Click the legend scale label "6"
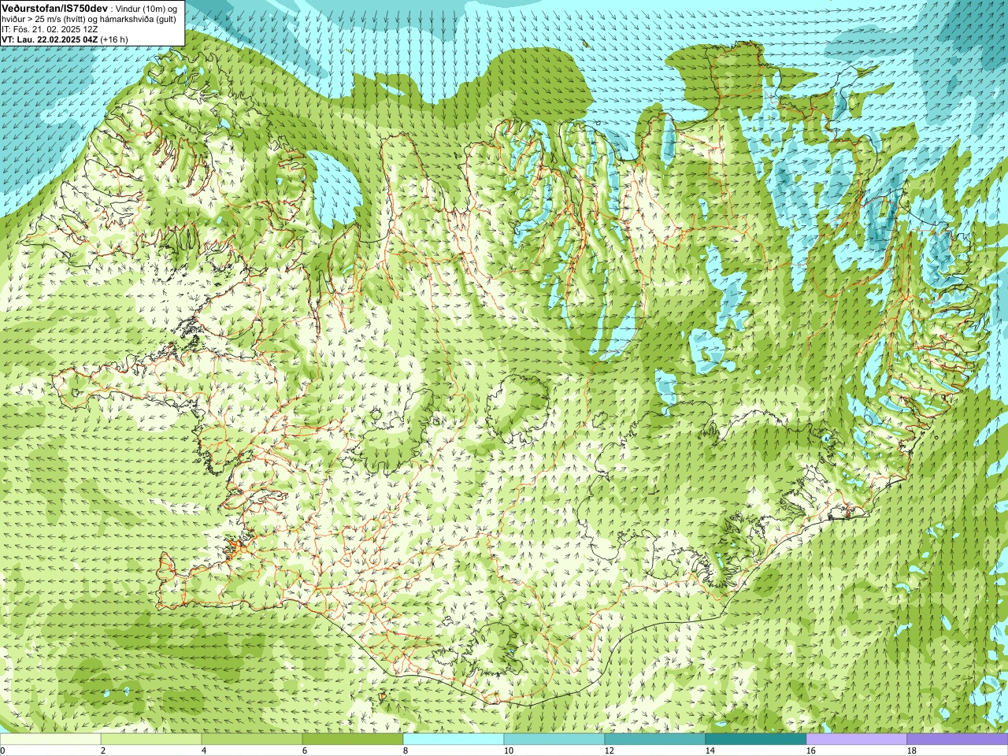The height and width of the screenshot is (756, 1008). pos(305,750)
